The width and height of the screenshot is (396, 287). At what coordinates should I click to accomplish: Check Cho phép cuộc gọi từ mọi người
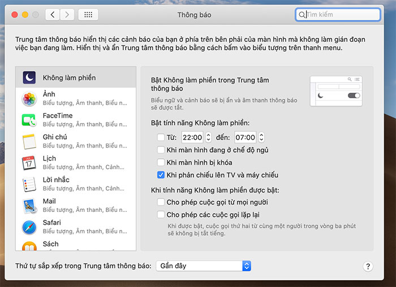161,202
